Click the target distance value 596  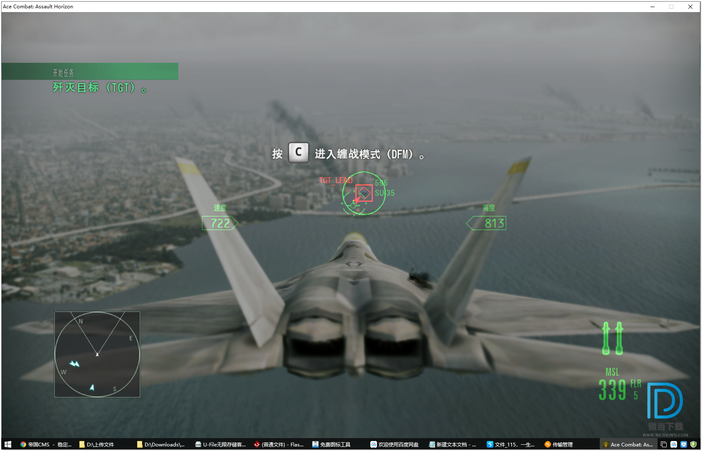pos(381,183)
